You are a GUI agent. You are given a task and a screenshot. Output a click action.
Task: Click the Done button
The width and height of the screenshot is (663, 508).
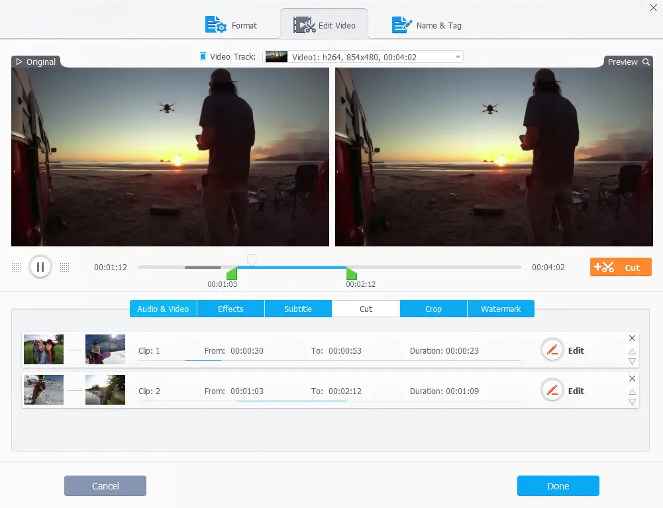click(558, 486)
